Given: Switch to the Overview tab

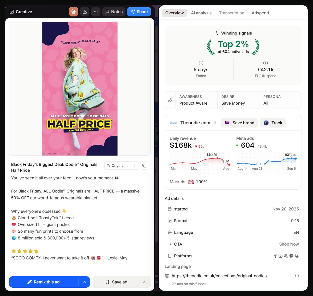Looking at the screenshot, I should [174, 13].
